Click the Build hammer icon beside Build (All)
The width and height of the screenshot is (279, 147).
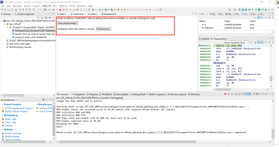click(3, 119)
